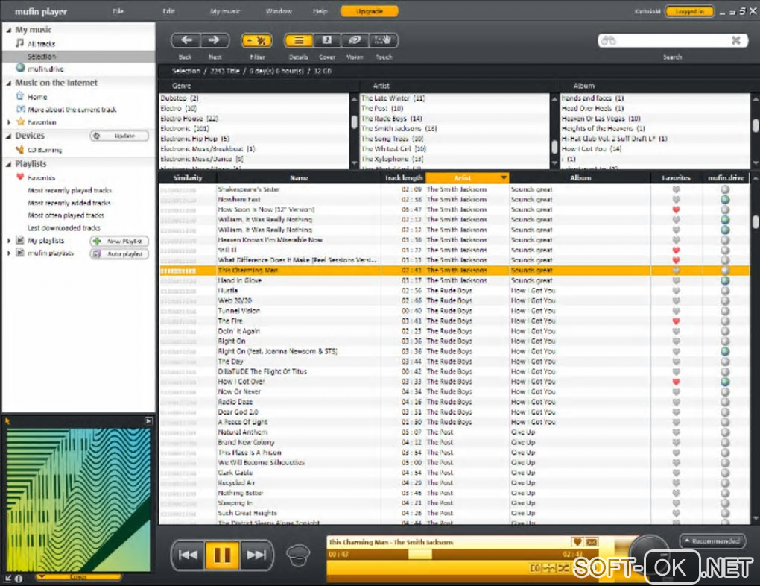Favorite the playing track with heart icon
Viewport: 760px width, 586px height.
point(577,542)
